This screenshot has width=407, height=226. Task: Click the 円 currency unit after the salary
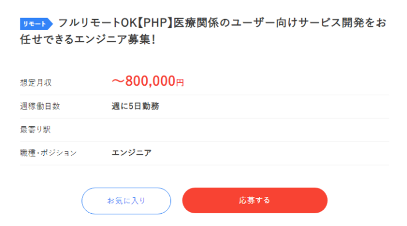click(x=180, y=83)
